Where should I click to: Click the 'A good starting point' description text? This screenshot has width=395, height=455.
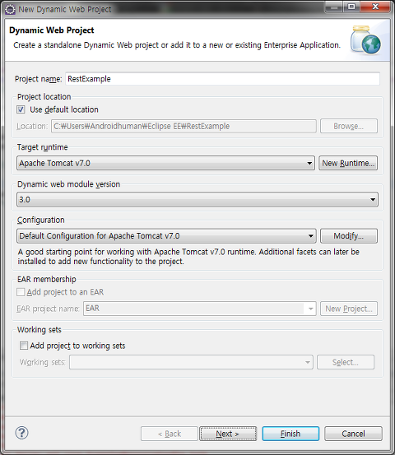point(188,257)
